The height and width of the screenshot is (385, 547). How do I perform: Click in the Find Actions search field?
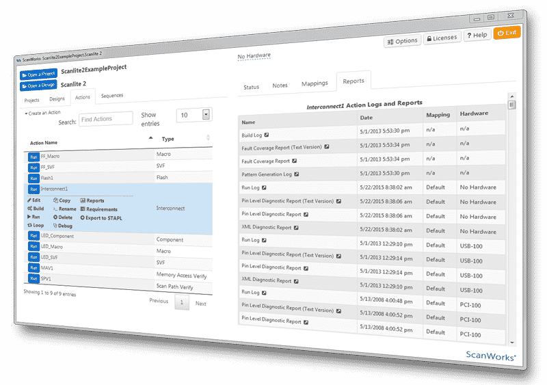105,120
